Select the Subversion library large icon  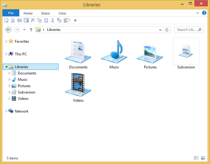186,51
